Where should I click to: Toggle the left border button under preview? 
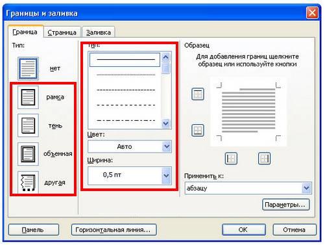pos(231,159)
